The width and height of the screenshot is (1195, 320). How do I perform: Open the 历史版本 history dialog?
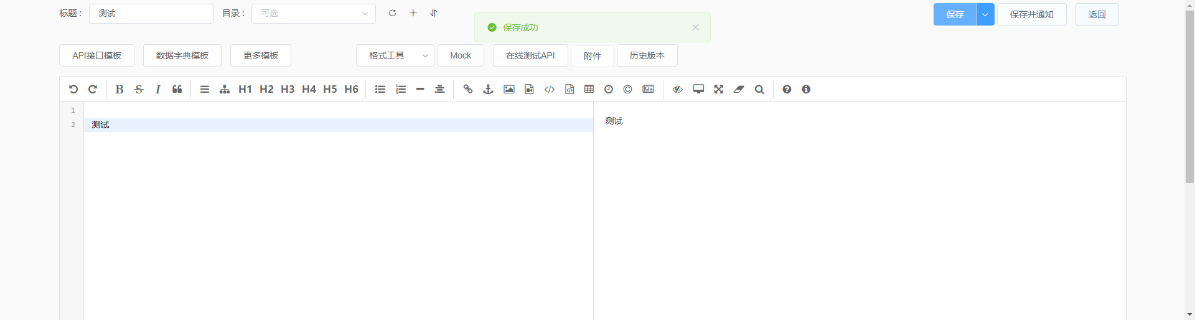647,55
